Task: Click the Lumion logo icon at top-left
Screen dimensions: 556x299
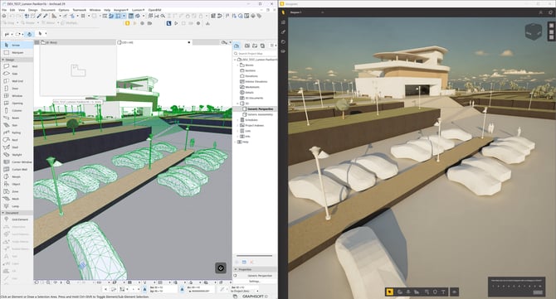Action: (283, 12)
